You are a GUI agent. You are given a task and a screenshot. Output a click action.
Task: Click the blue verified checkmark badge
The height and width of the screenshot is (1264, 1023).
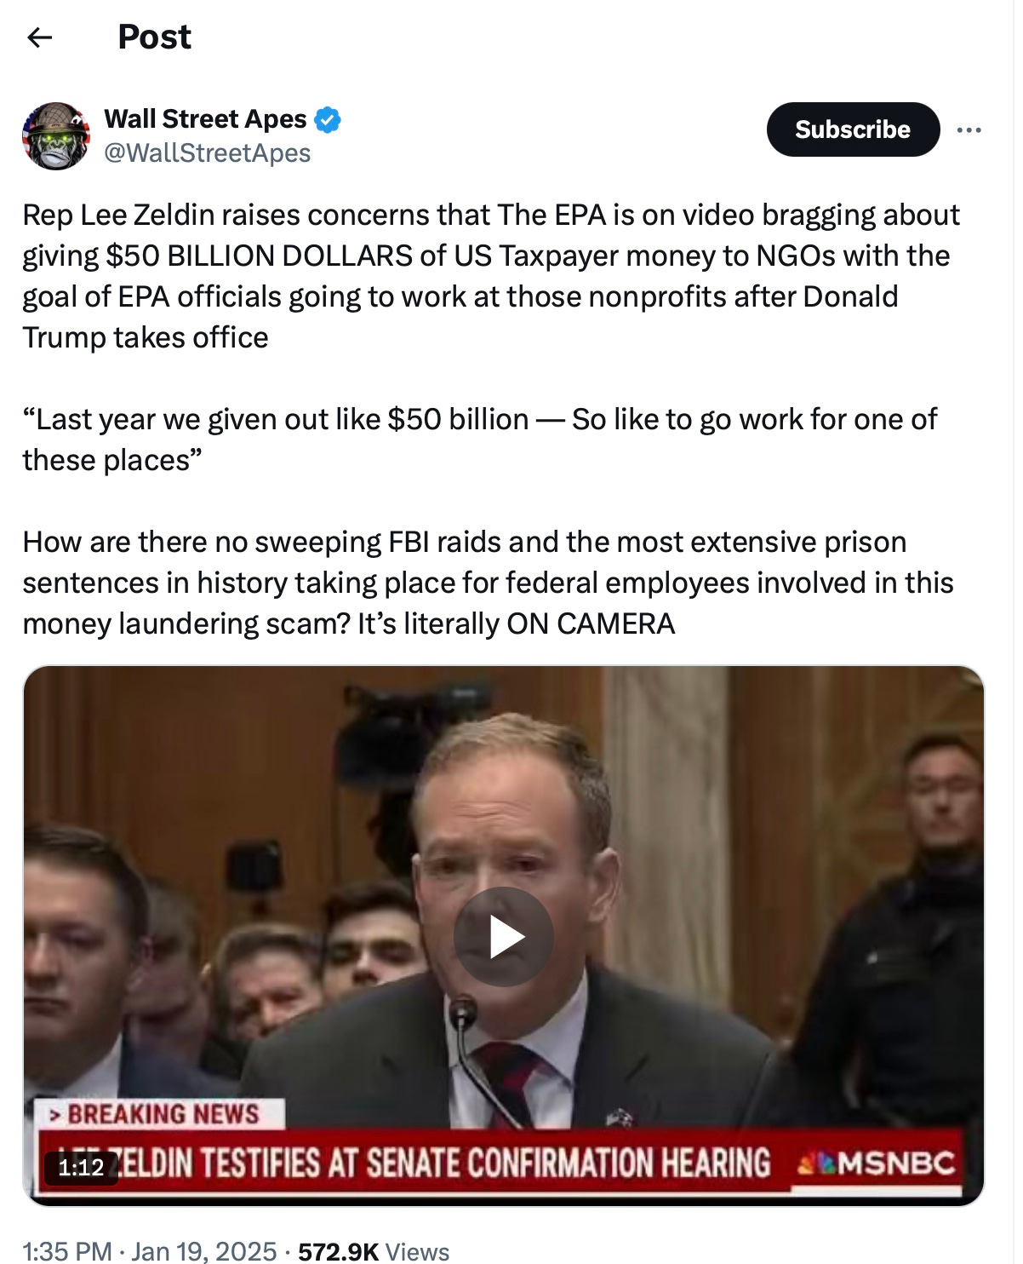coord(328,120)
